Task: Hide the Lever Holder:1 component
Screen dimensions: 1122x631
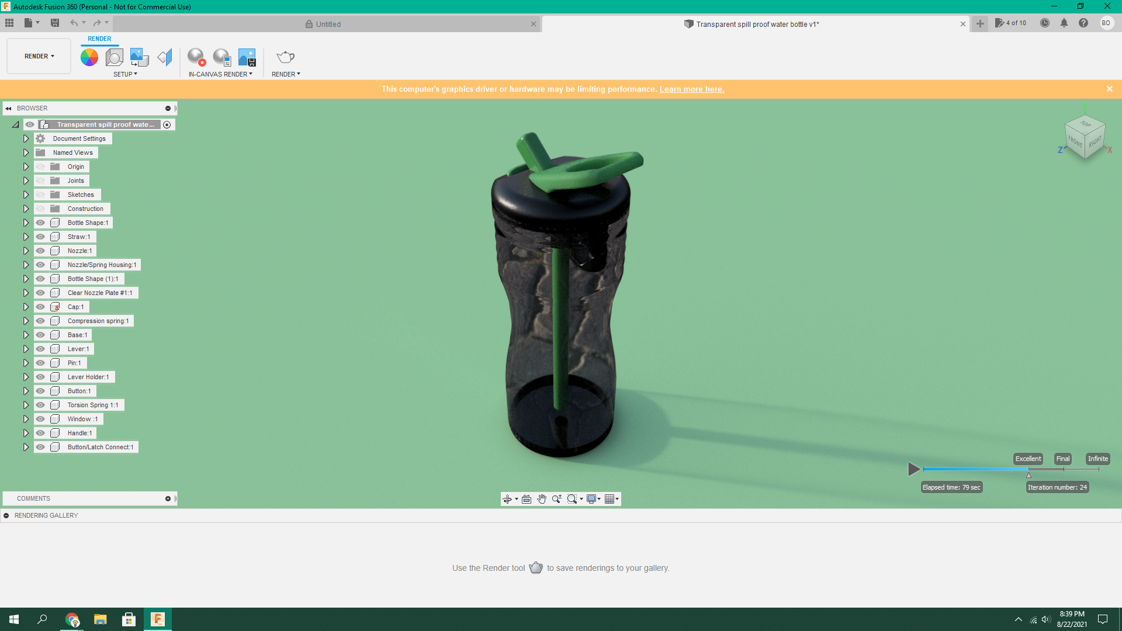Action: tap(40, 377)
